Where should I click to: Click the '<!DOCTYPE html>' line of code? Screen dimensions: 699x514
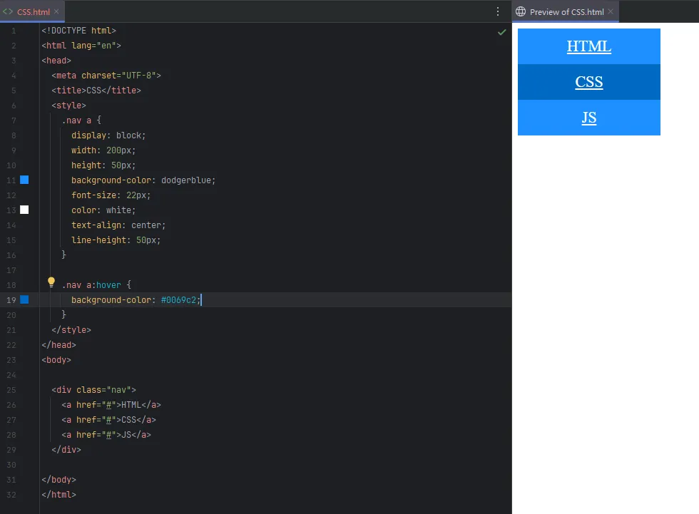point(78,30)
